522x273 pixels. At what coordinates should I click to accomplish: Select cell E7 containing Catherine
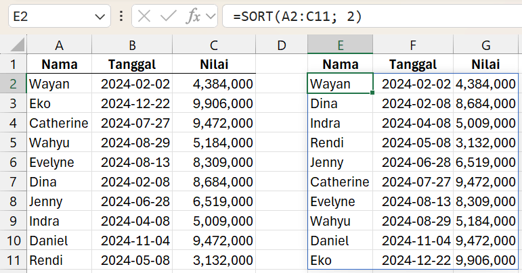[x=341, y=182]
